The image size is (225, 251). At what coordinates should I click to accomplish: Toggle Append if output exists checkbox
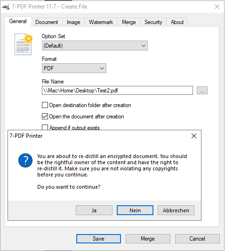(x=45, y=127)
